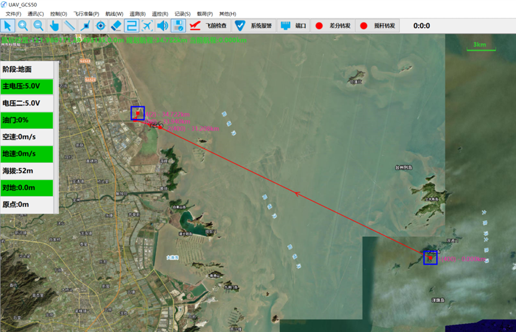Select the arrow pointer tool
Screen dimensions: 516x332
coord(8,26)
